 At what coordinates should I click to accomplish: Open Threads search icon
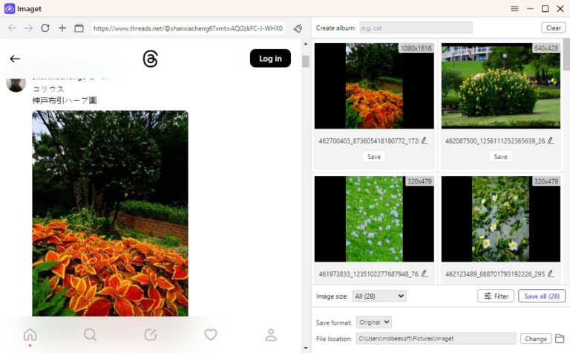pos(90,334)
